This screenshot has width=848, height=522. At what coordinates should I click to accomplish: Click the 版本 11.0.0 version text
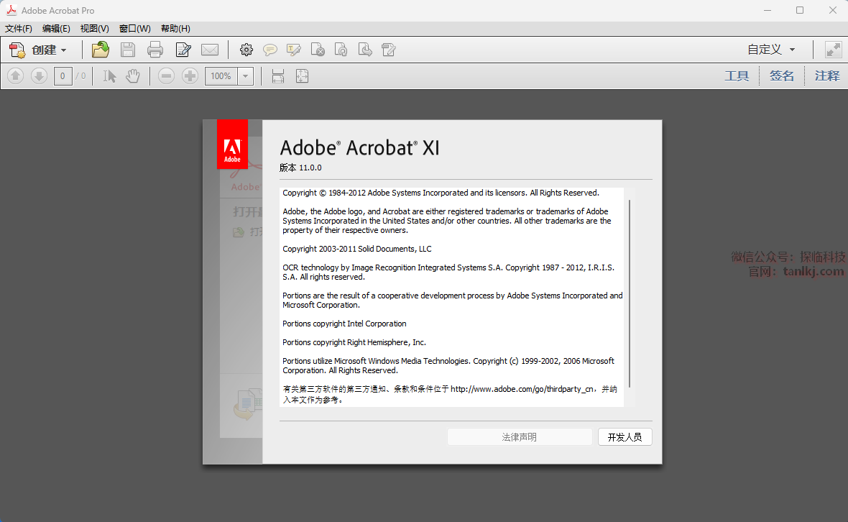pos(300,168)
